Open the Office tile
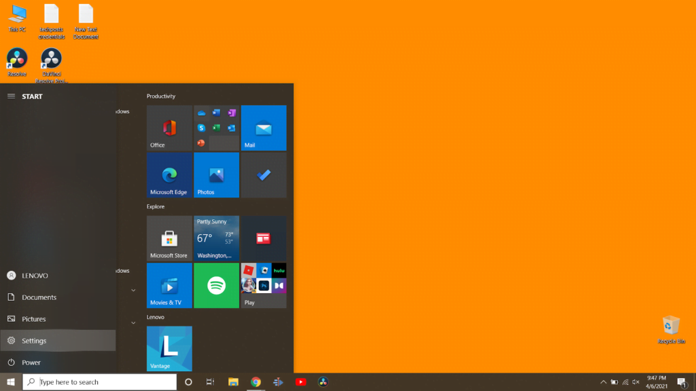Viewport: 696px width, 391px height. coord(169,128)
